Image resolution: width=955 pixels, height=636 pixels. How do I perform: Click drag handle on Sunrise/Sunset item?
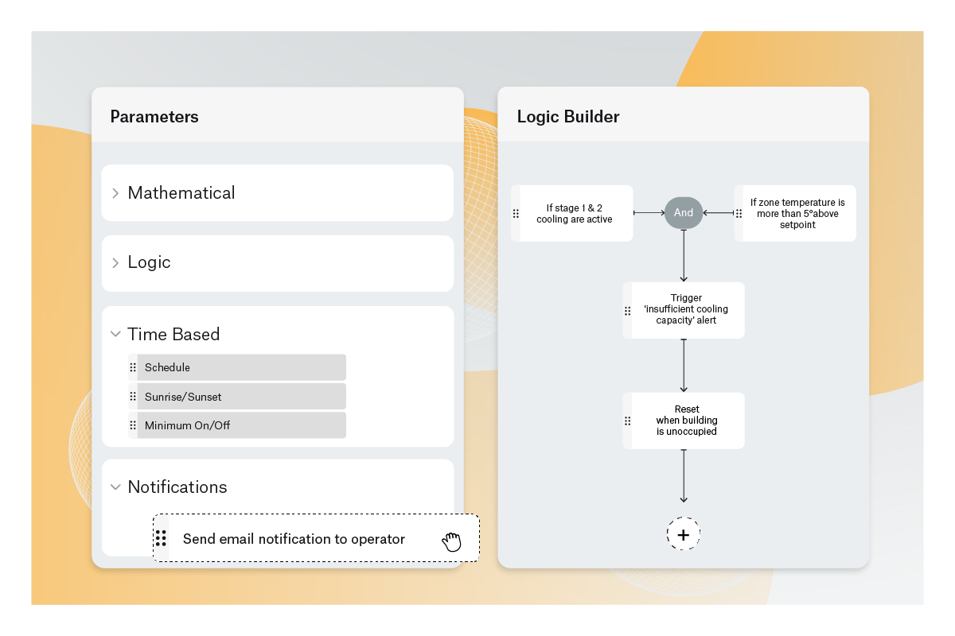click(133, 397)
